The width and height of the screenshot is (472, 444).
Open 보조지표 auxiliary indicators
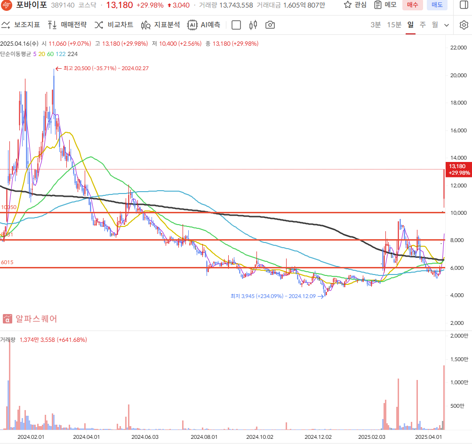pos(20,25)
